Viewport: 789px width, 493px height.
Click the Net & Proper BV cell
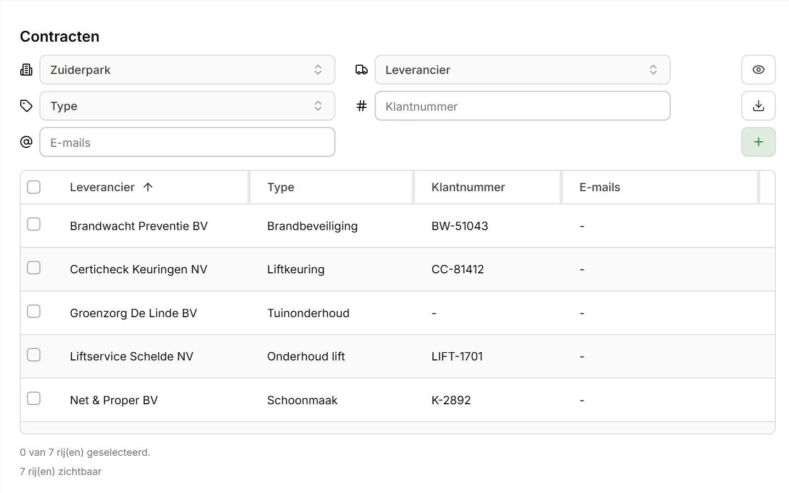click(114, 400)
